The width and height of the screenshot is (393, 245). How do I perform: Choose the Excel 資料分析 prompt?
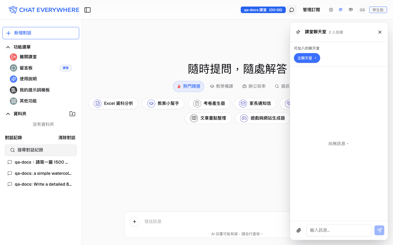click(113, 103)
